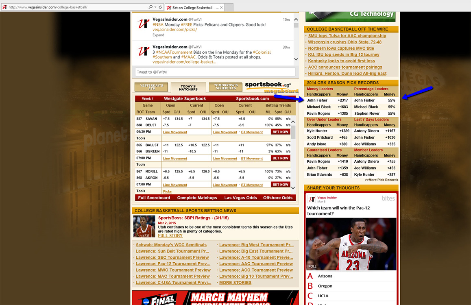This screenshot has height=305, width=471.
Task: Click VegasInsider avatar on NCAATournament tweet
Action: (143, 51)
